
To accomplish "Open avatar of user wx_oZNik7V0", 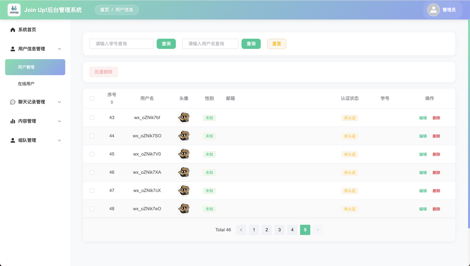I will click(x=184, y=154).
